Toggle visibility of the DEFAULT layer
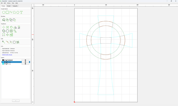Image resolution: width=178 pixels, height=106 pixels. (5, 60)
